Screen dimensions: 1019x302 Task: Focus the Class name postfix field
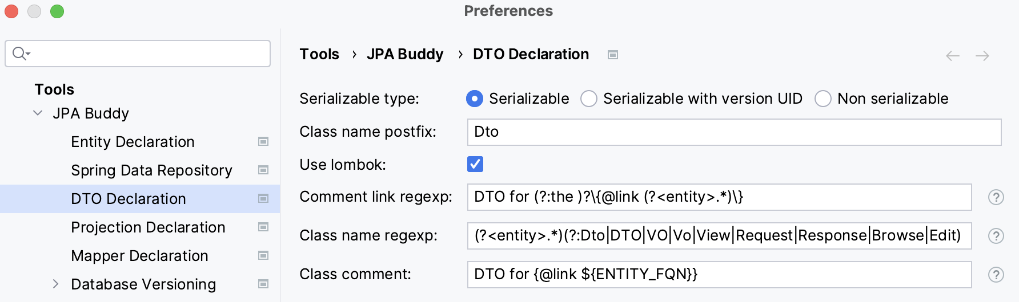click(734, 132)
